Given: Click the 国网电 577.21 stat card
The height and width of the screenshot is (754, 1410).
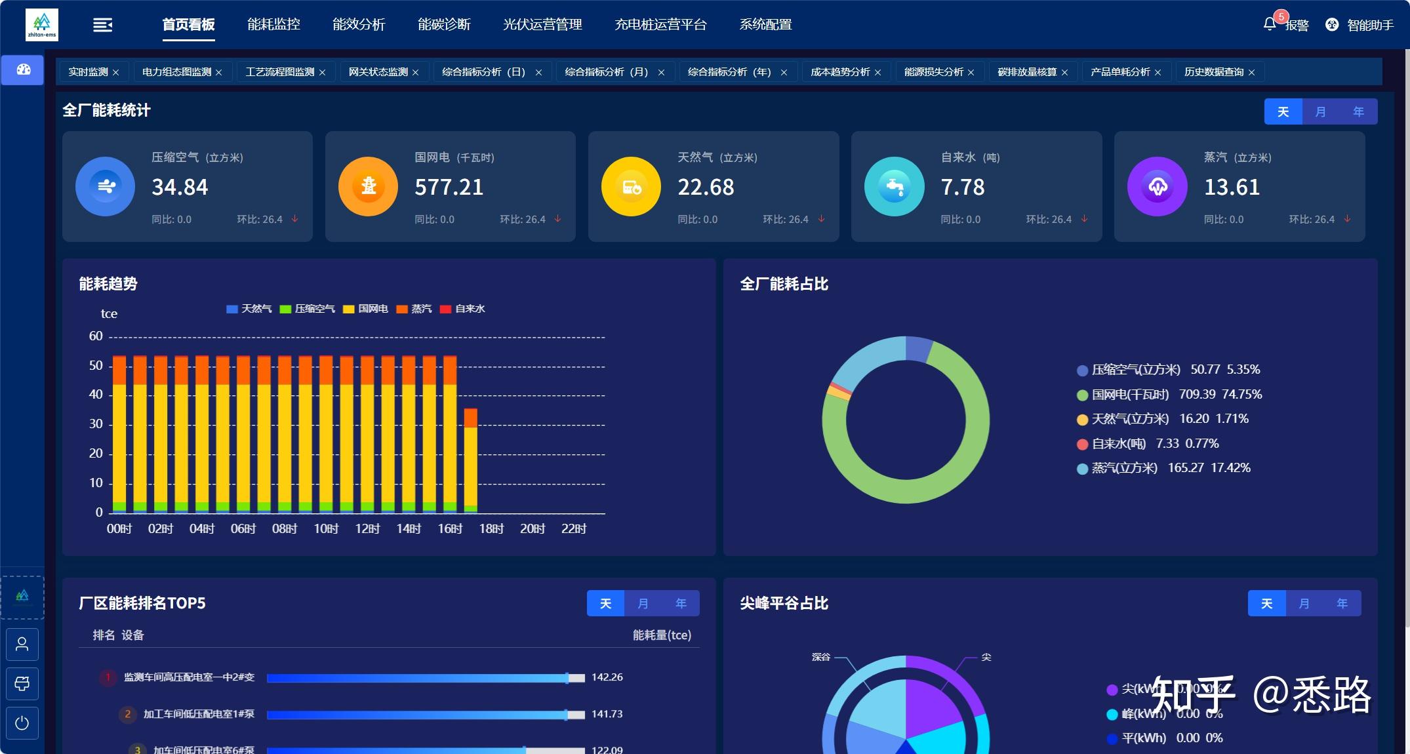Looking at the screenshot, I should 451,186.
